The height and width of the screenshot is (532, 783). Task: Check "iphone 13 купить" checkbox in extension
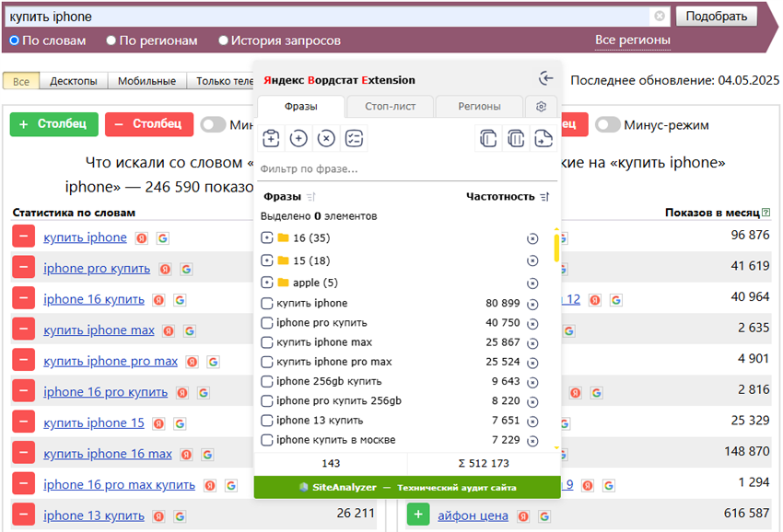(x=267, y=421)
